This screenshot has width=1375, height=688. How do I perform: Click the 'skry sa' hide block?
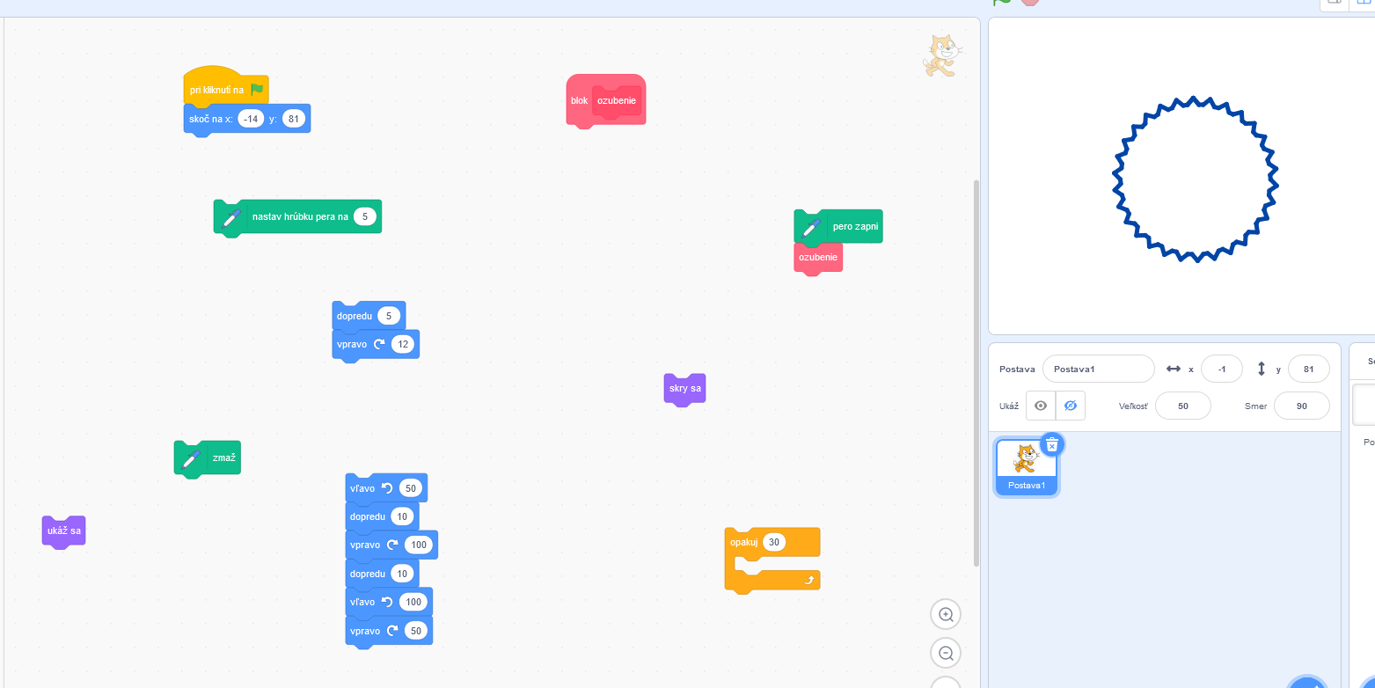[684, 389]
